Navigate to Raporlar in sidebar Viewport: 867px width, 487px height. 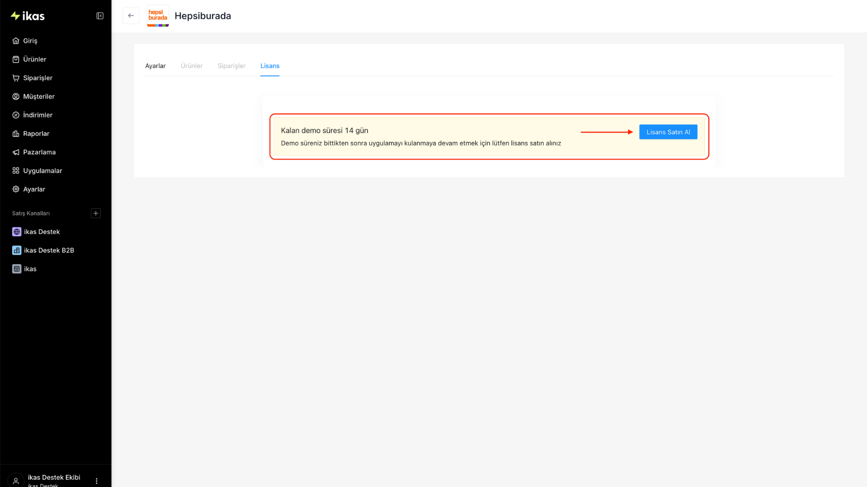(x=36, y=133)
